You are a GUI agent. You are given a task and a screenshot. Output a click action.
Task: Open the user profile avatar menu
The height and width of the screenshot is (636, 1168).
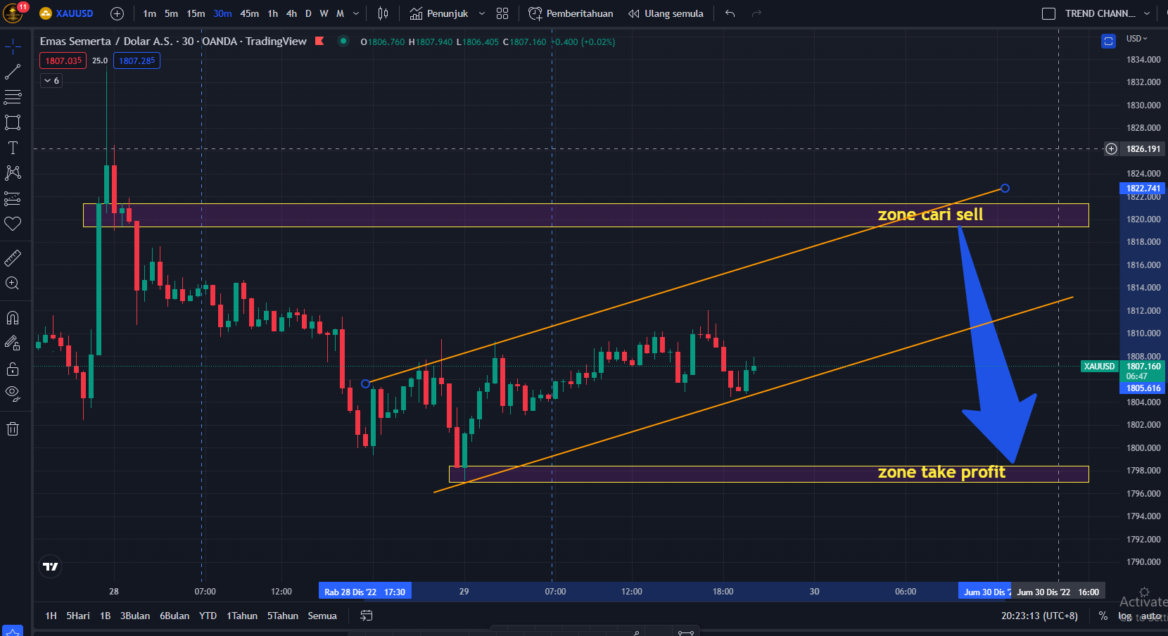(13, 13)
